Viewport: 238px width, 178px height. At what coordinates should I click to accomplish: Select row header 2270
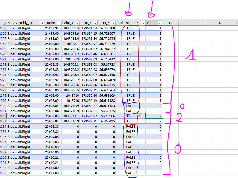coord(3,54)
